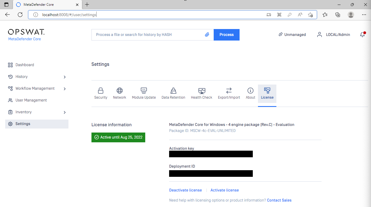Open browser Settings and more menu
The width and height of the screenshot is (371, 207).
point(364,15)
